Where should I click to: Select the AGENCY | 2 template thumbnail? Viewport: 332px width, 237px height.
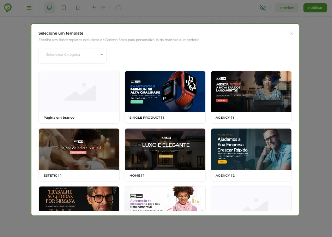click(x=251, y=149)
